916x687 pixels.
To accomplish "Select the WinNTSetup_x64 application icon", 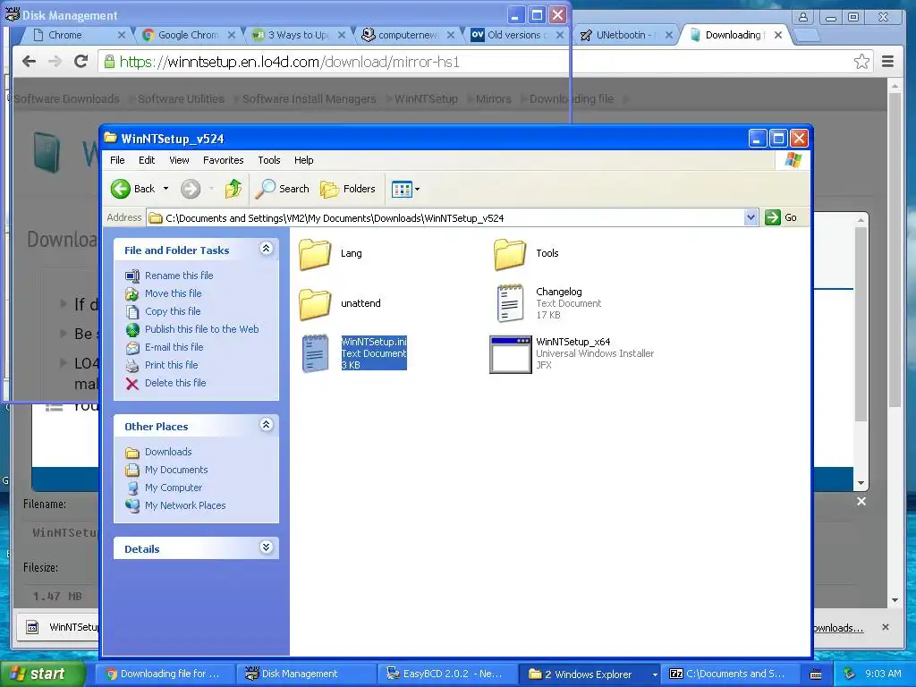I will pyautogui.click(x=510, y=354).
